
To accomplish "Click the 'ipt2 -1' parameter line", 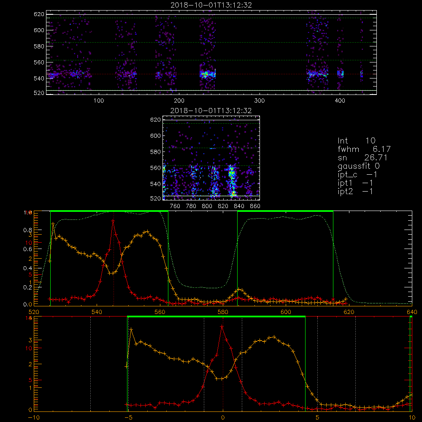I will pos(355,191).
